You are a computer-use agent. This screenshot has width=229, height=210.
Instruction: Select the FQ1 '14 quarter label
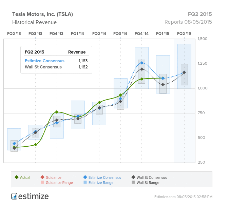point(77,34)
